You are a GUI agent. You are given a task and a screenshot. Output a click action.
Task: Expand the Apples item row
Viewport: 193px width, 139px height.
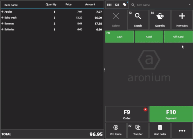point(2,12)
